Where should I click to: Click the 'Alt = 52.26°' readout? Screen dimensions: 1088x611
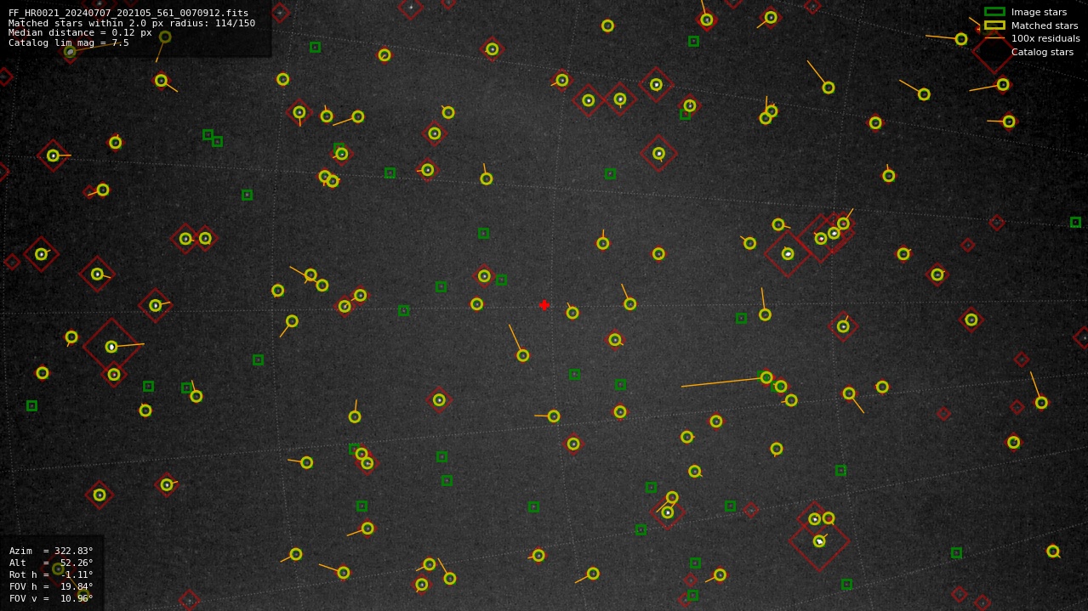[51, 563]
